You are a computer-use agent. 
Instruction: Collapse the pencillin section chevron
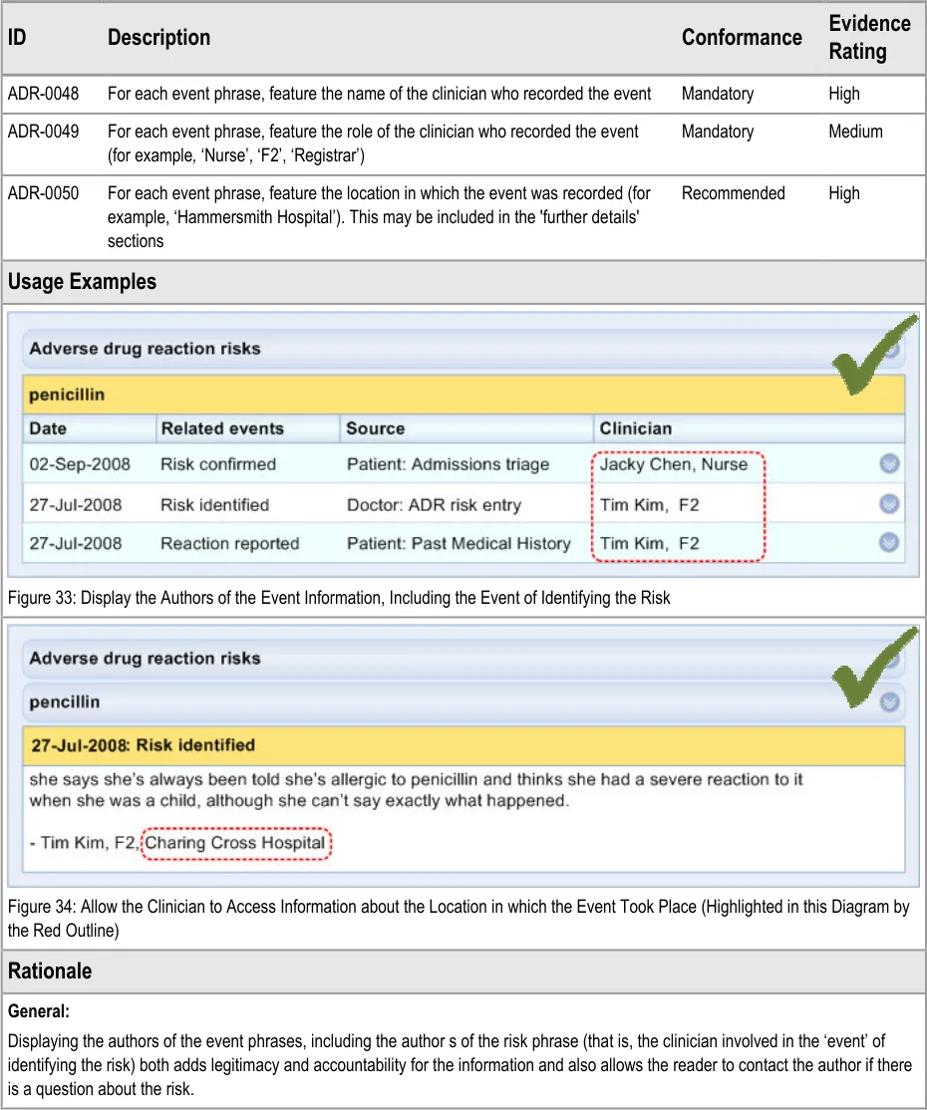pyautogui.click(x=889, y=702)
